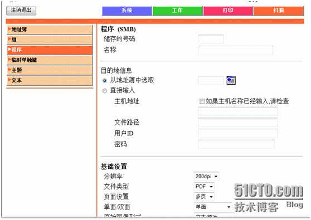The width and height of the screenshot is (311, 220).
Task: Click the 文件路径 input field
Action: [x=237, y=122]
